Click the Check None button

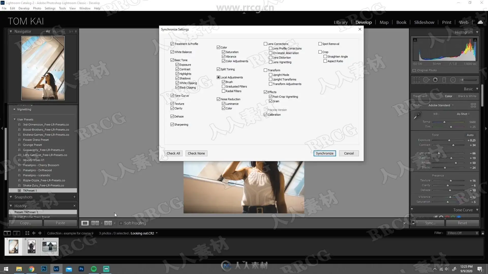(196, 153)
